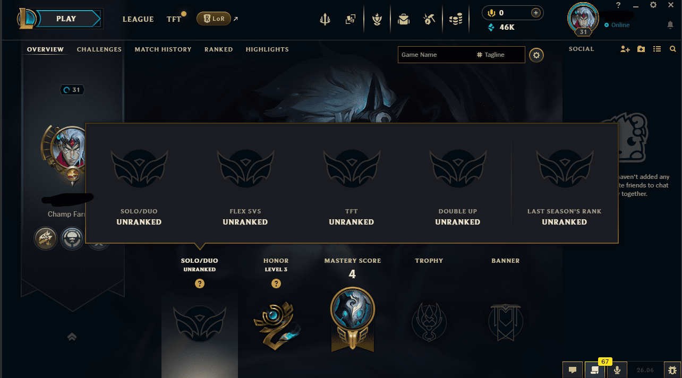Open the Store coins icon
This screenshot has width=682, height=378.
tap(455, 19)
